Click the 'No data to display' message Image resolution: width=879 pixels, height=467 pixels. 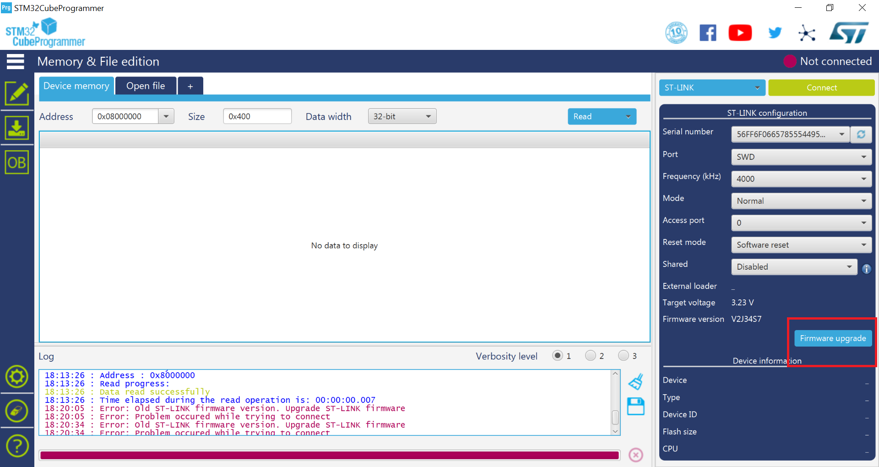[x=344, y=245]
